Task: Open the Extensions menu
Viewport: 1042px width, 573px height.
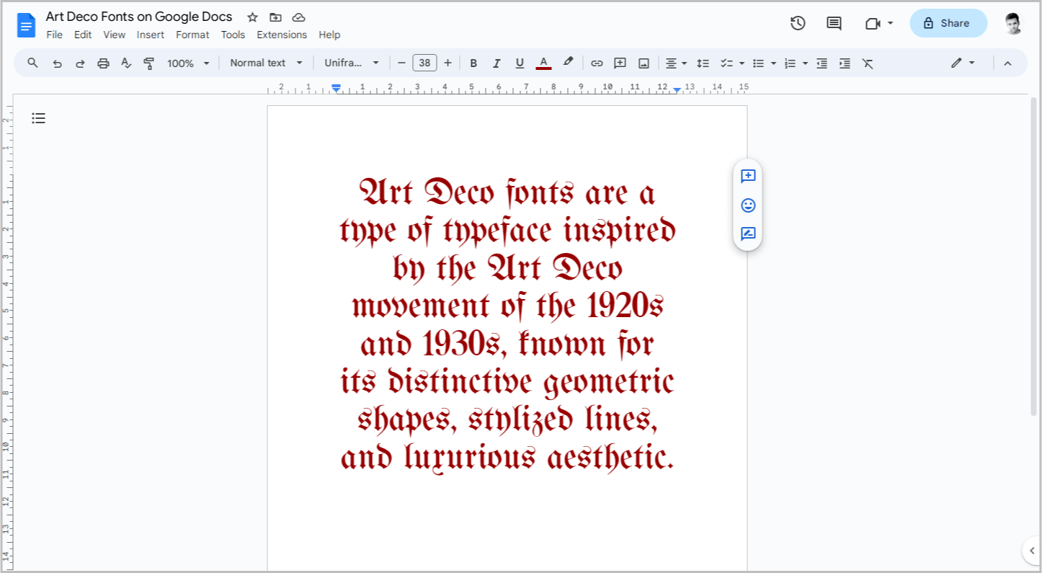Action: 282,34
